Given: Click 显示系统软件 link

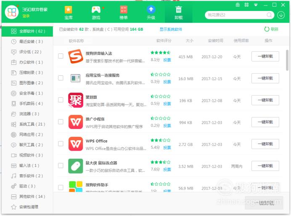Looking at the screenshot, I should click(171, 29).
